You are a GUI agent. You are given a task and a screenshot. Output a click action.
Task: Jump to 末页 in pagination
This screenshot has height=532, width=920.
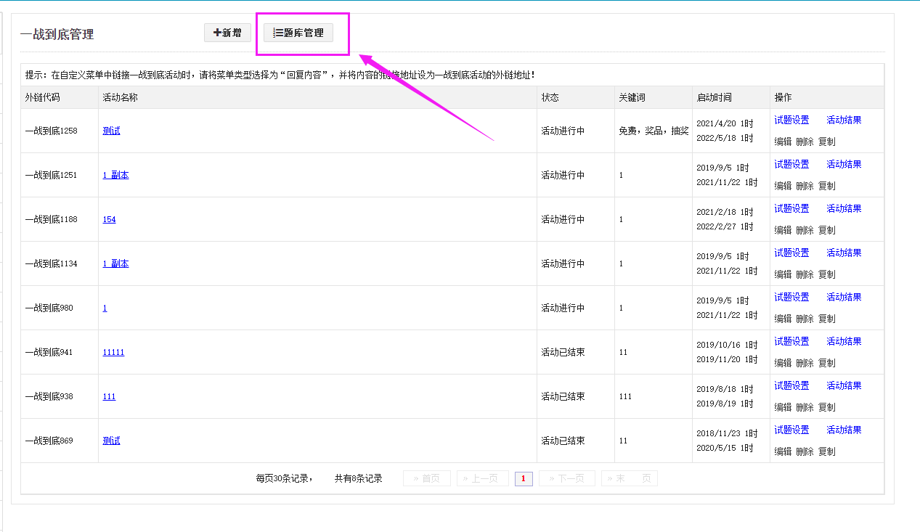point(629,478)
